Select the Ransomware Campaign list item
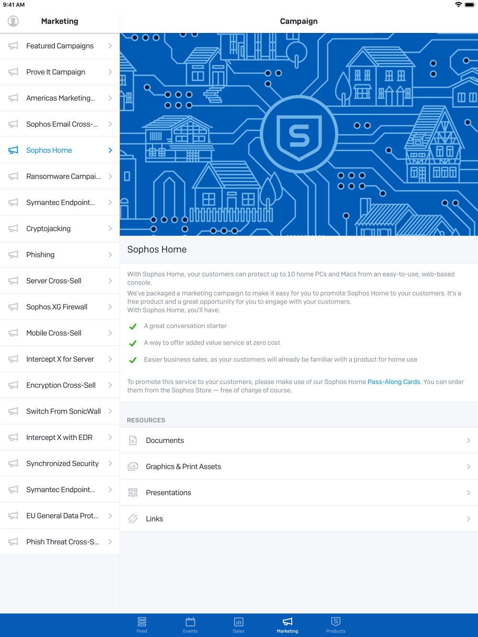This screenshot has height=637, width=478. point(60,176)
